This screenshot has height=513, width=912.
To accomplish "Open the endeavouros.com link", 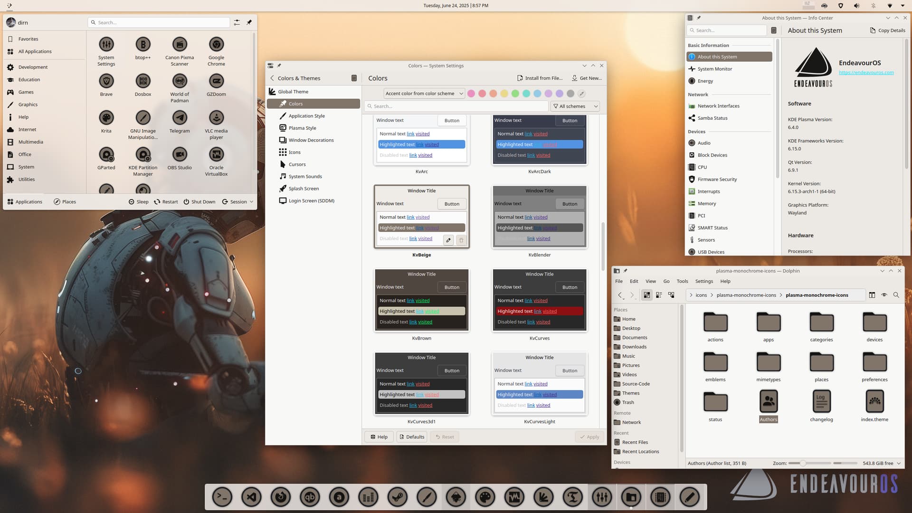I will 866,73.
